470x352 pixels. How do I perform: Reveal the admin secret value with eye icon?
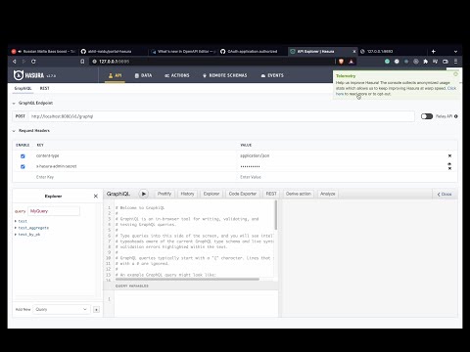[449, 164]
